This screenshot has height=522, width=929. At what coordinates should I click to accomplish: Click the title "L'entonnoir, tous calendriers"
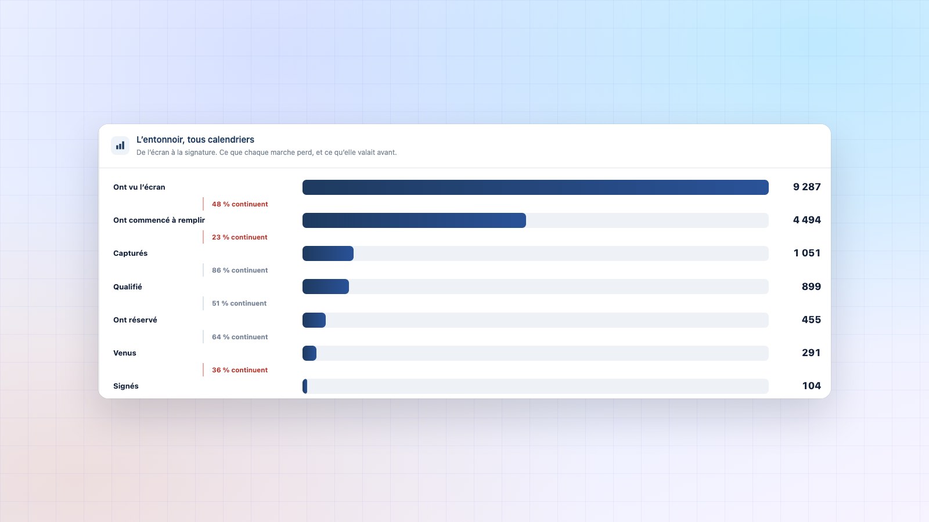195,140
